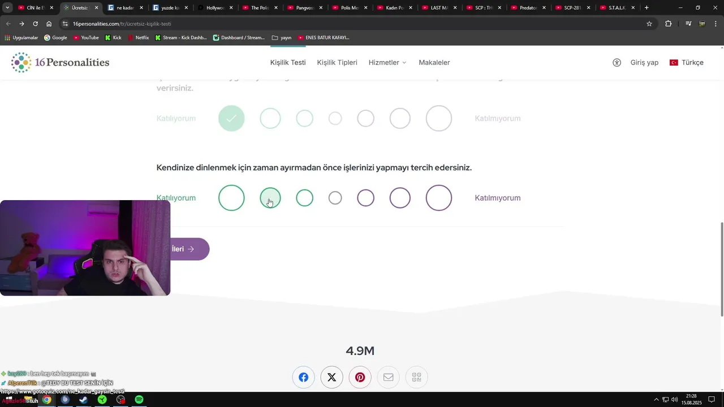The height and width of the screenshot is (407, 724).
Task: Open the Windows notification center
Action: click(x=712, y=400)
